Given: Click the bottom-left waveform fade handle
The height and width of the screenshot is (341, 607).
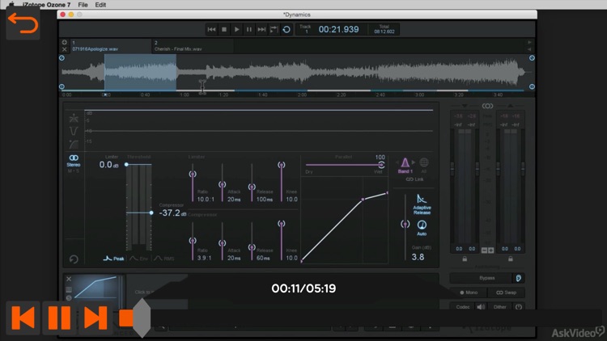Looking at the screenshot, I should pyautogui.click(x=62, y=86).
